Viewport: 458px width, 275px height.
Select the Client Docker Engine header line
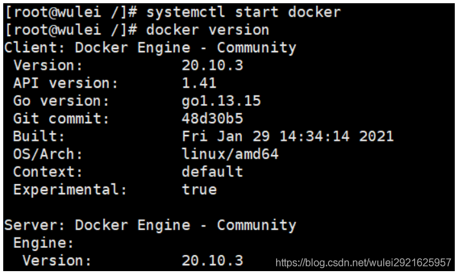(x=150, y=48)
